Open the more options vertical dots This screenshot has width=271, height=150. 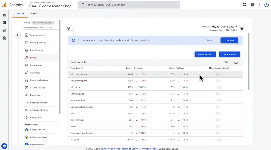(x=259, y=5)
